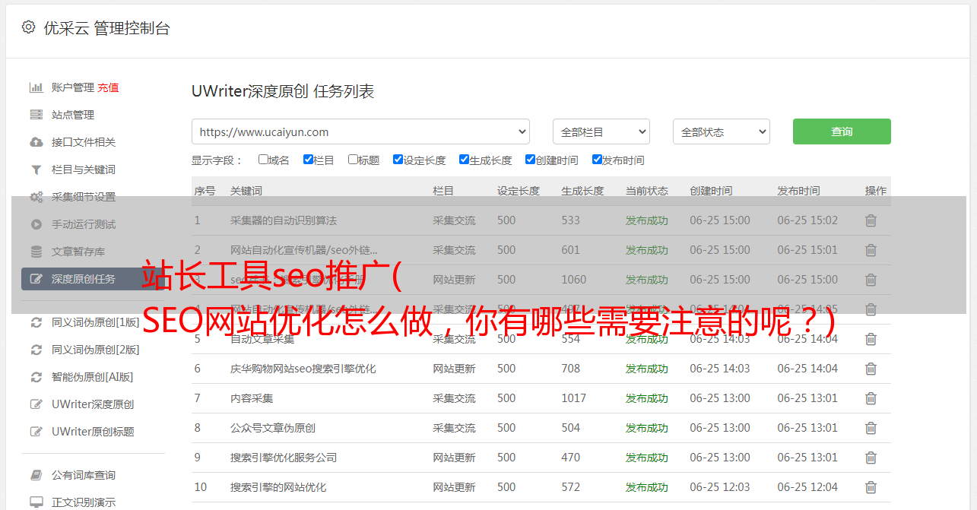Click the play icon for 手动运行测试
Image resolution: width=977 pixels, height=510 pixels.
(36, 224)
